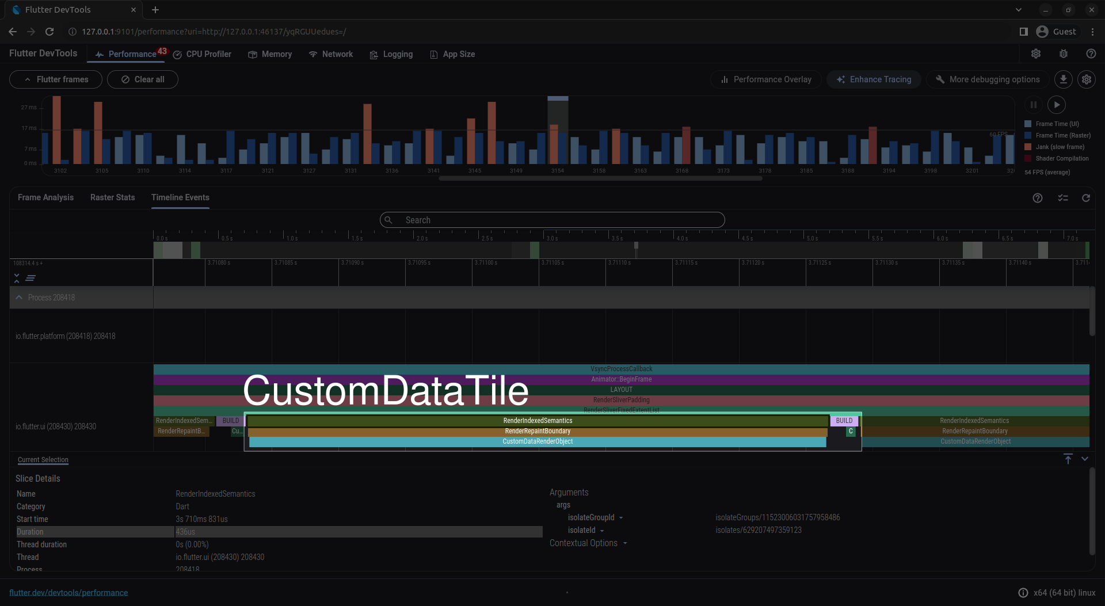
Task: Click the resume play button
Action: (x=1056, y=105)
